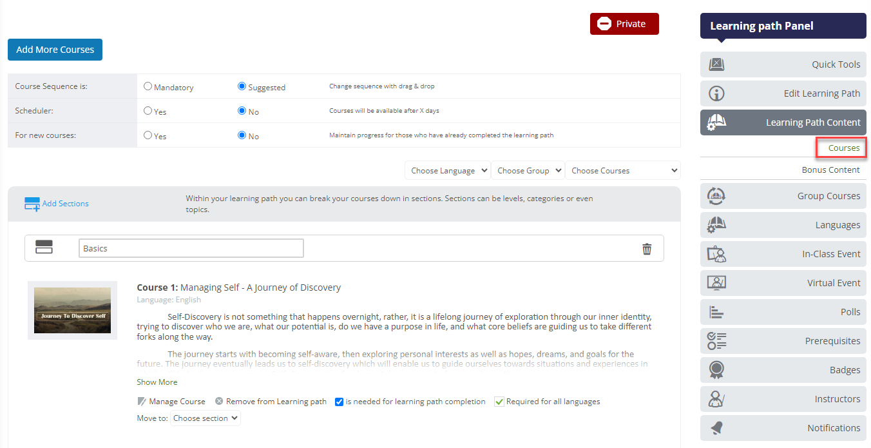Screen dimensions: 871x448
Task: Click the Show More link
Action: click(157, 382)
